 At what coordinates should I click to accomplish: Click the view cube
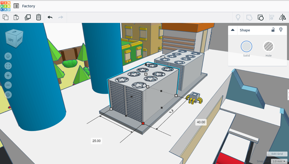click(14, 39)
